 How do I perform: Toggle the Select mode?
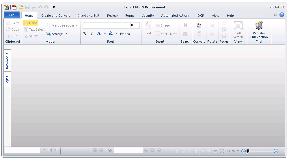tap(31, 36)
